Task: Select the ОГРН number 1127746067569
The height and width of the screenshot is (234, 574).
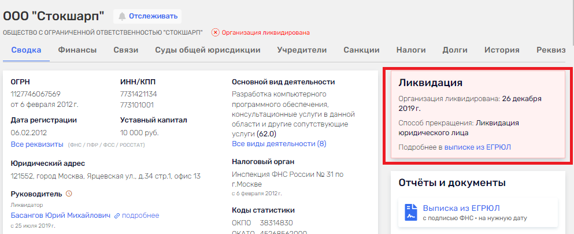Action: point(35,94)
